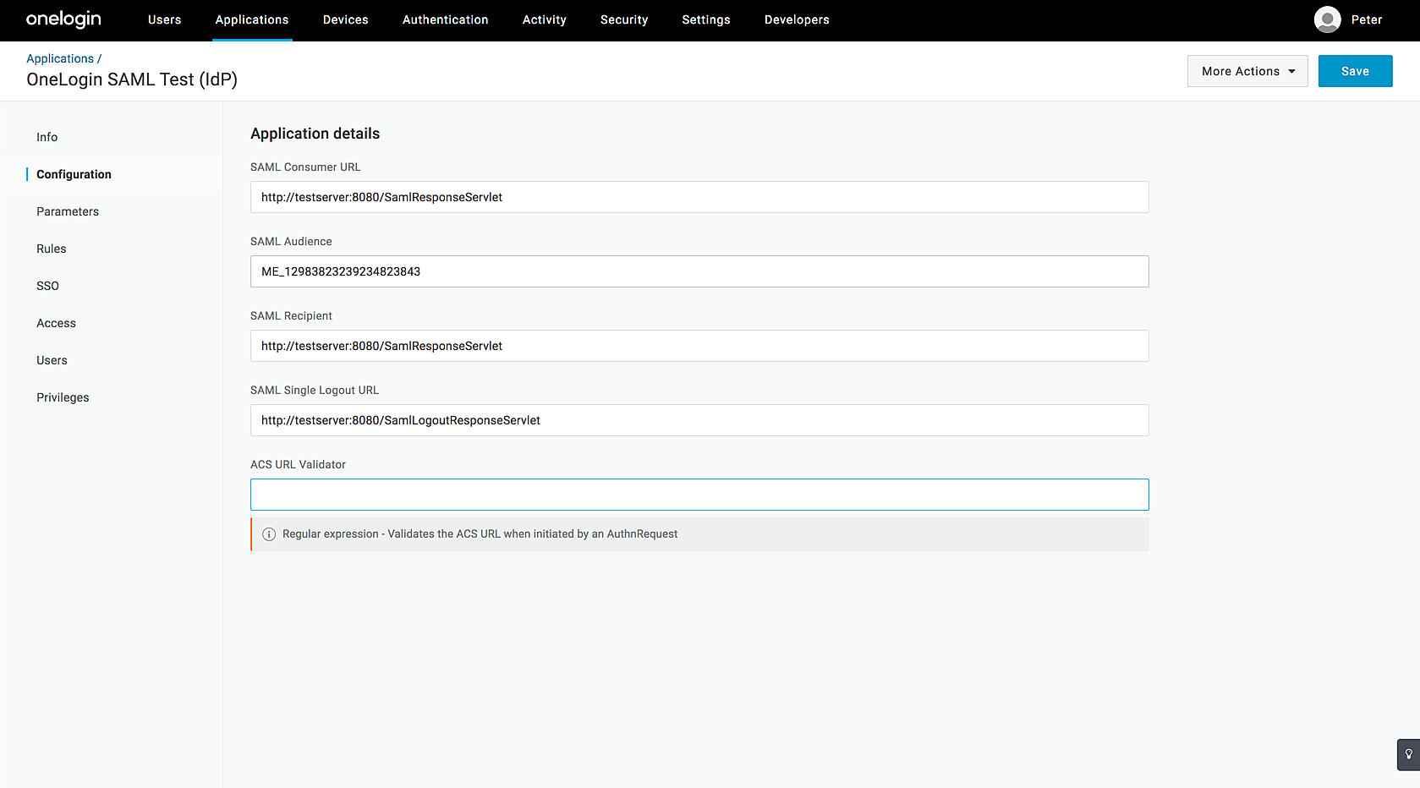Switch to the Parameters tab
The image size is (1420, 788).
coord(68,211)
